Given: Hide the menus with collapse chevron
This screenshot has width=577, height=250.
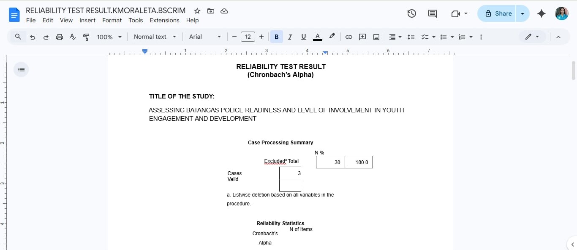Looking at the screenshot, I should click(558, 37).
